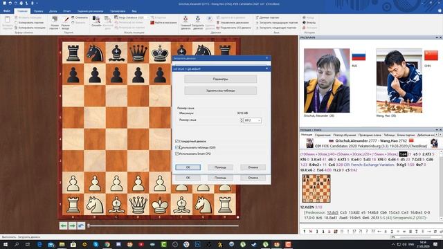The image size is (443, 249).
Task: Click OK in front engine dialog
Action: [188, 167]
